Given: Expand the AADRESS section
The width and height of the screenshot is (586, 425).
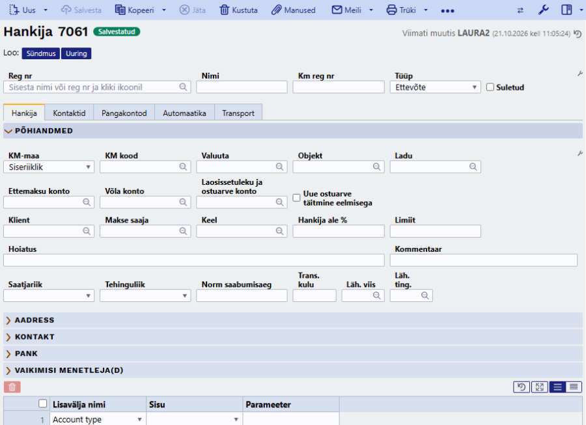Looking at the screenshot, I should (x=293, y=320).
